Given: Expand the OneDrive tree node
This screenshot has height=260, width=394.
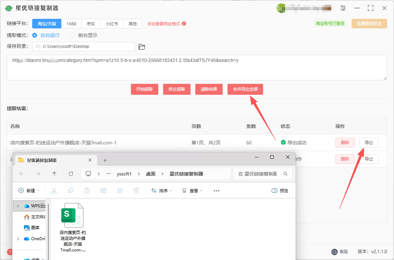Looking at the screenshot, I should (18, 239).
